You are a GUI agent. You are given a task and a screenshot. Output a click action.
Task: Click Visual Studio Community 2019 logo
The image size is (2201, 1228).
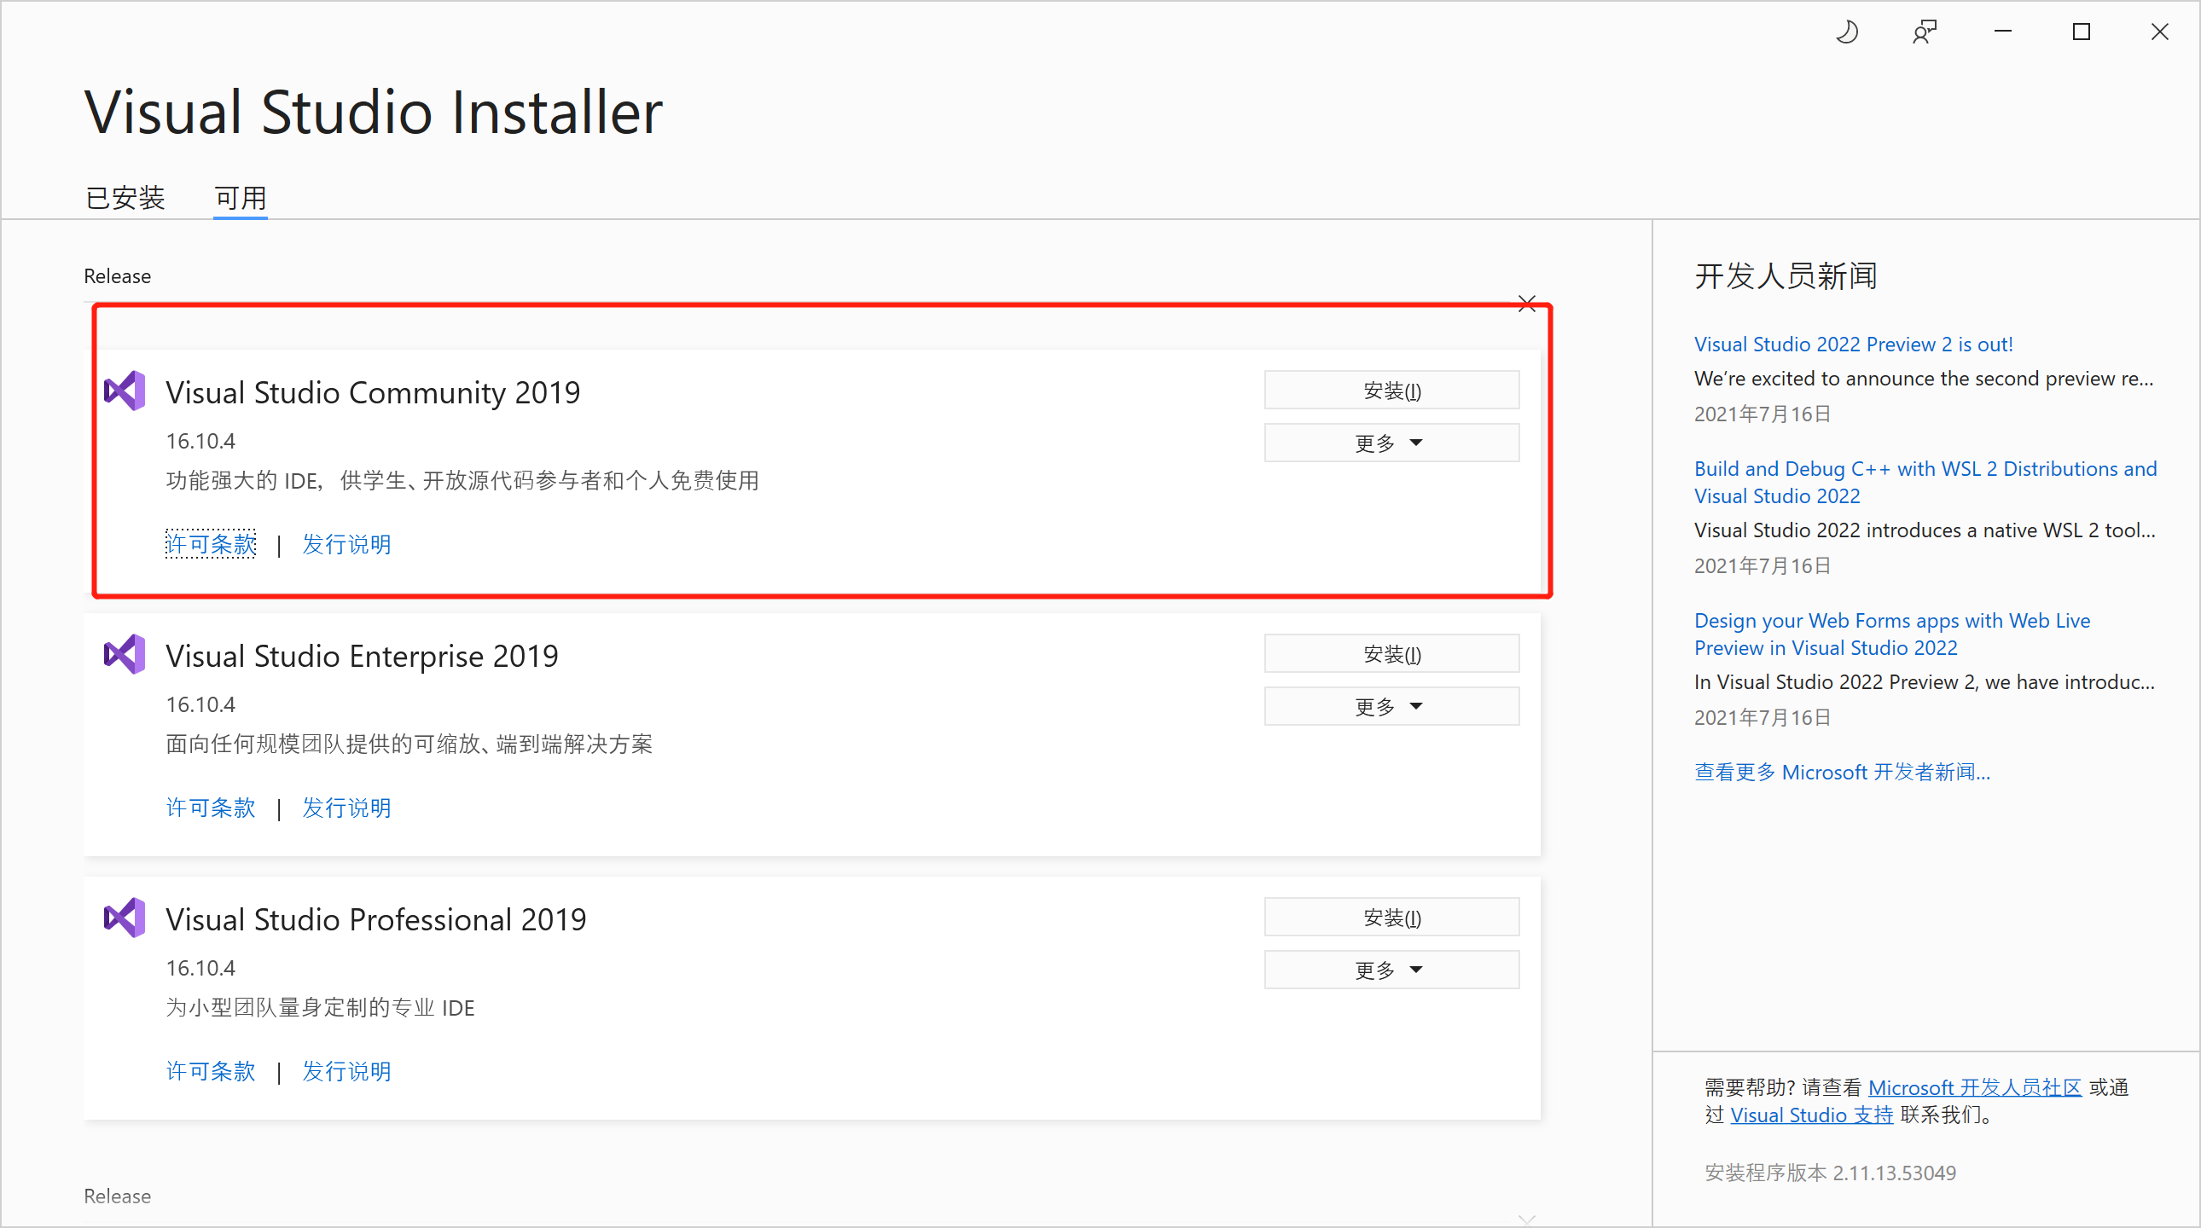click(x=125, y=391)
